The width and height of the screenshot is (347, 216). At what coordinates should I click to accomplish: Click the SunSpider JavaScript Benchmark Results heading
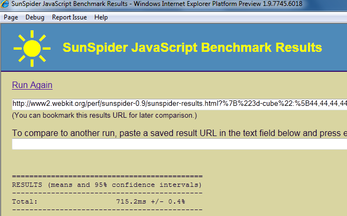pyautogui.click(x=192, y=48)
